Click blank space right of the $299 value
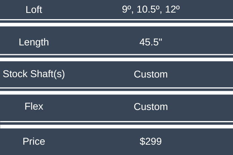The height and width of the screenshot is (155, 233). point(200,141)
